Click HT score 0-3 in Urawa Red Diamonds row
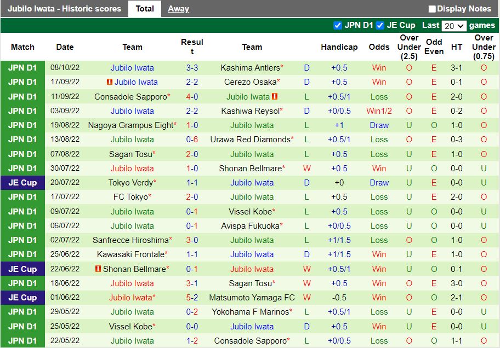Image resolution: width=500 pixels, height=348 pixels. coord(456,140)
